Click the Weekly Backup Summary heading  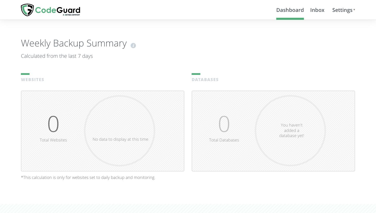[74, 43]
